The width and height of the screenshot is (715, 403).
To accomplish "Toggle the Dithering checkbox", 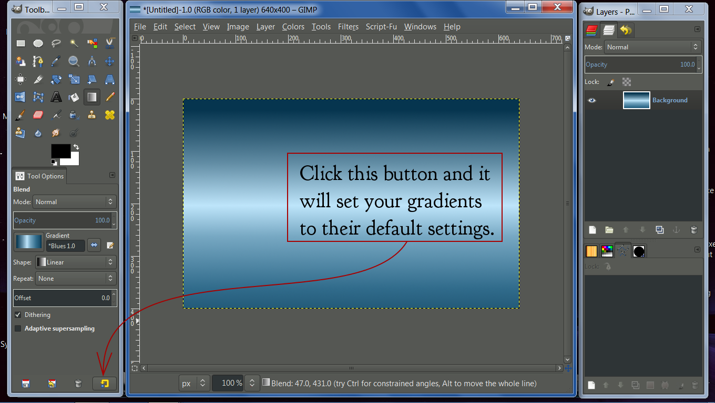I will tap(18, 315).
